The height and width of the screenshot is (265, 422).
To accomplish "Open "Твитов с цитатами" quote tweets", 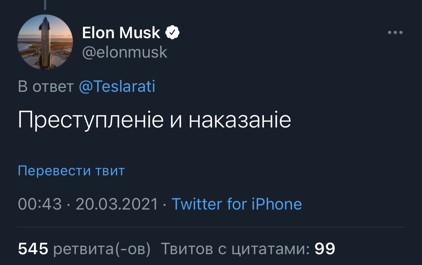I will pos(235,249).
